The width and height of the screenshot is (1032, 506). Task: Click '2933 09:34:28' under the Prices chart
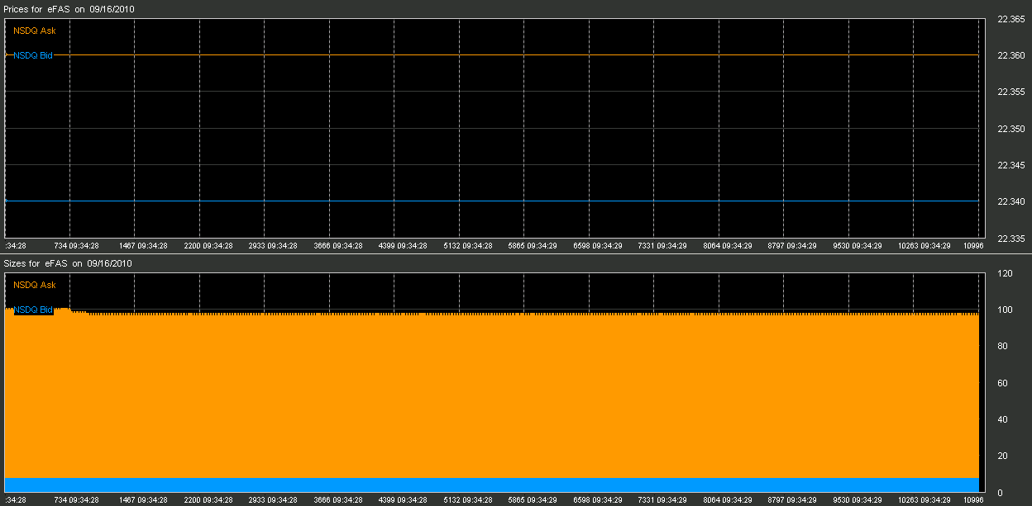tap(273, 246)
